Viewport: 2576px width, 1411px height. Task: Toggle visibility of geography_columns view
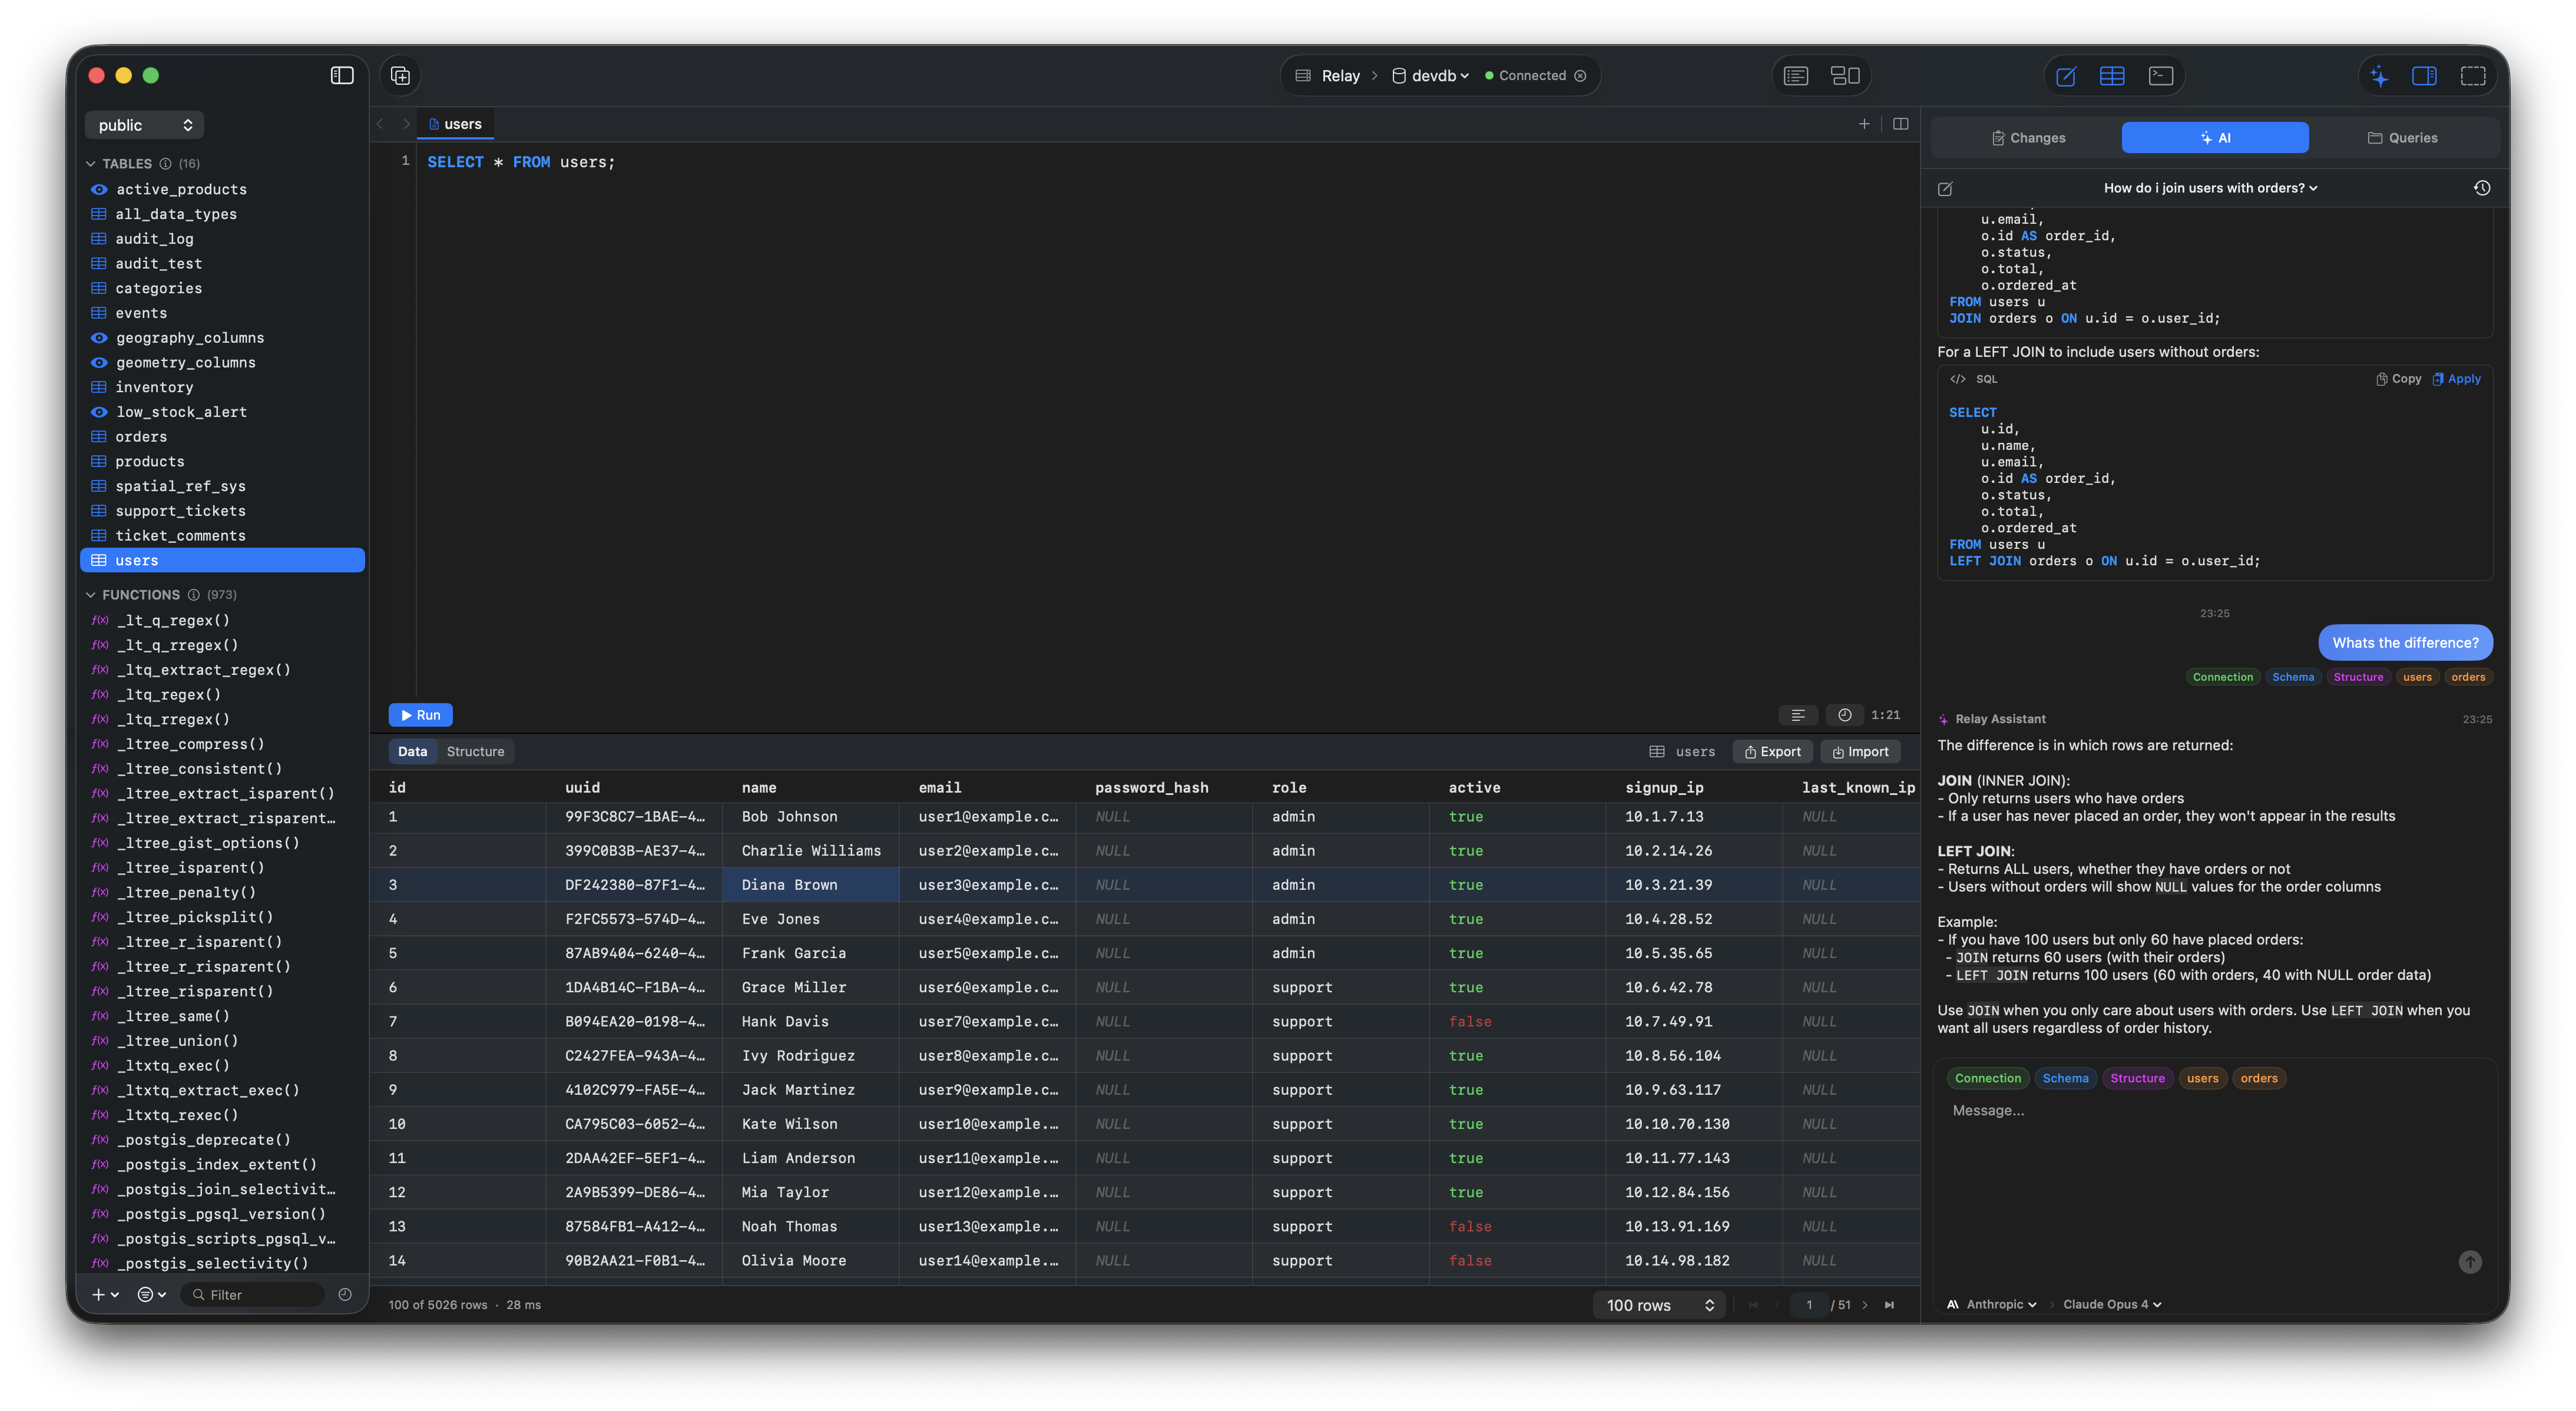[x=98, y=338]
